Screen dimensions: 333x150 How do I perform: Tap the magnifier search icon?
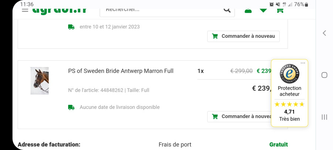pyautogui.click(x=227, y=10)
